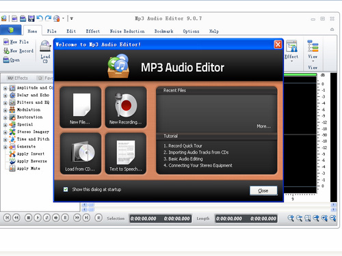Click the pause transport button
342x256 pixels.
tap(65, 218)
